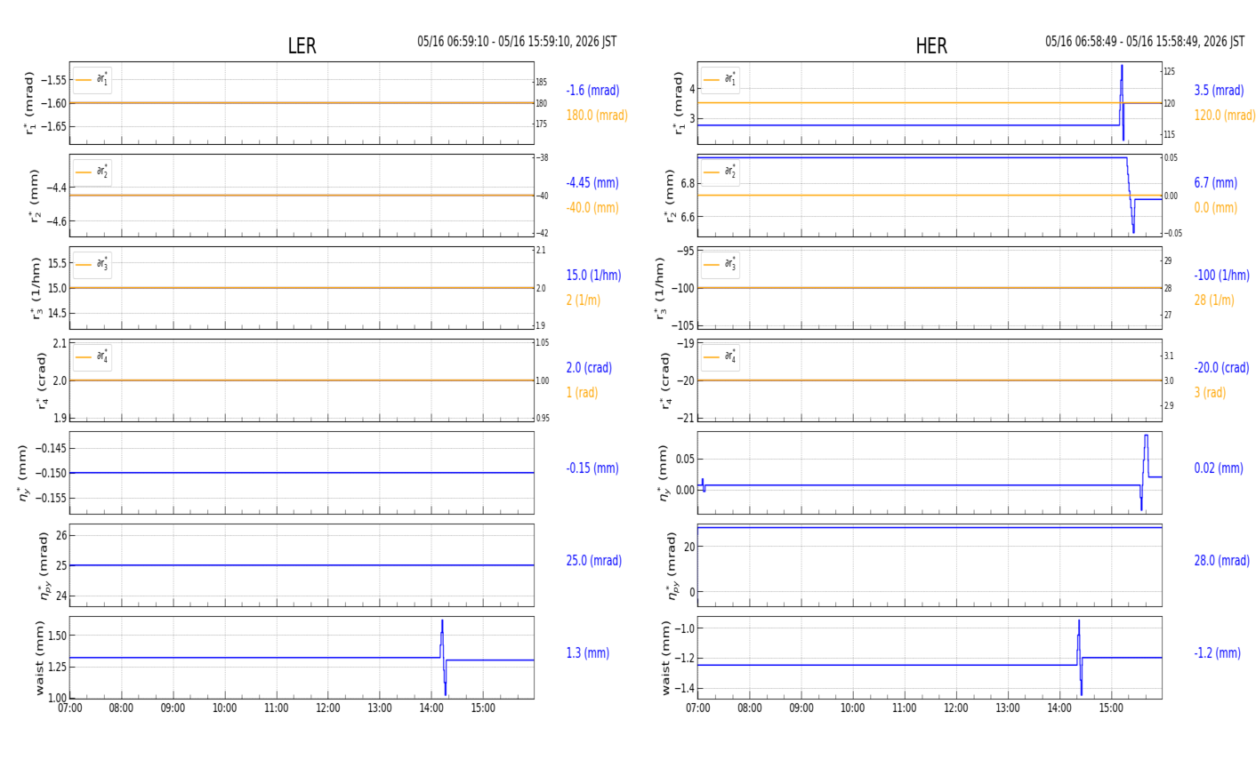The width and height of the screenshot is (1256, 768).
Task: Click the HER ∂r4* legend entry
Action: click(721, 356)
